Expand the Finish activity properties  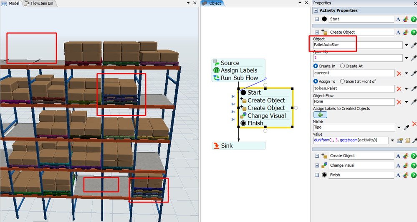point(317,175)
